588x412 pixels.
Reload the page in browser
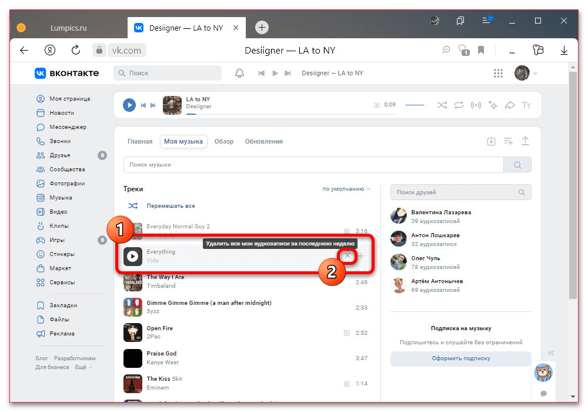[76, 50]
